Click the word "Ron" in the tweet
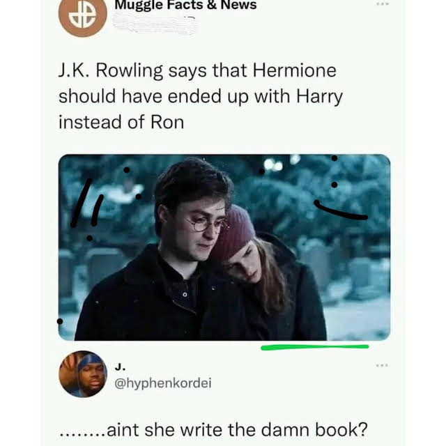This screenshot has width=446, height=446. [167, 123]
